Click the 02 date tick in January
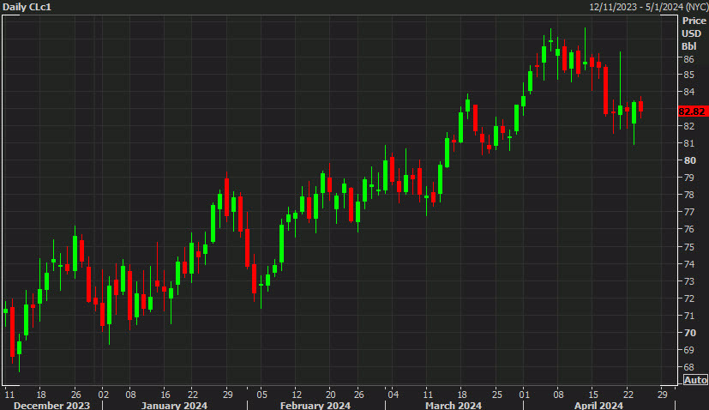The image size is (709, 410). pyautogui.click(x=102, y=393)
